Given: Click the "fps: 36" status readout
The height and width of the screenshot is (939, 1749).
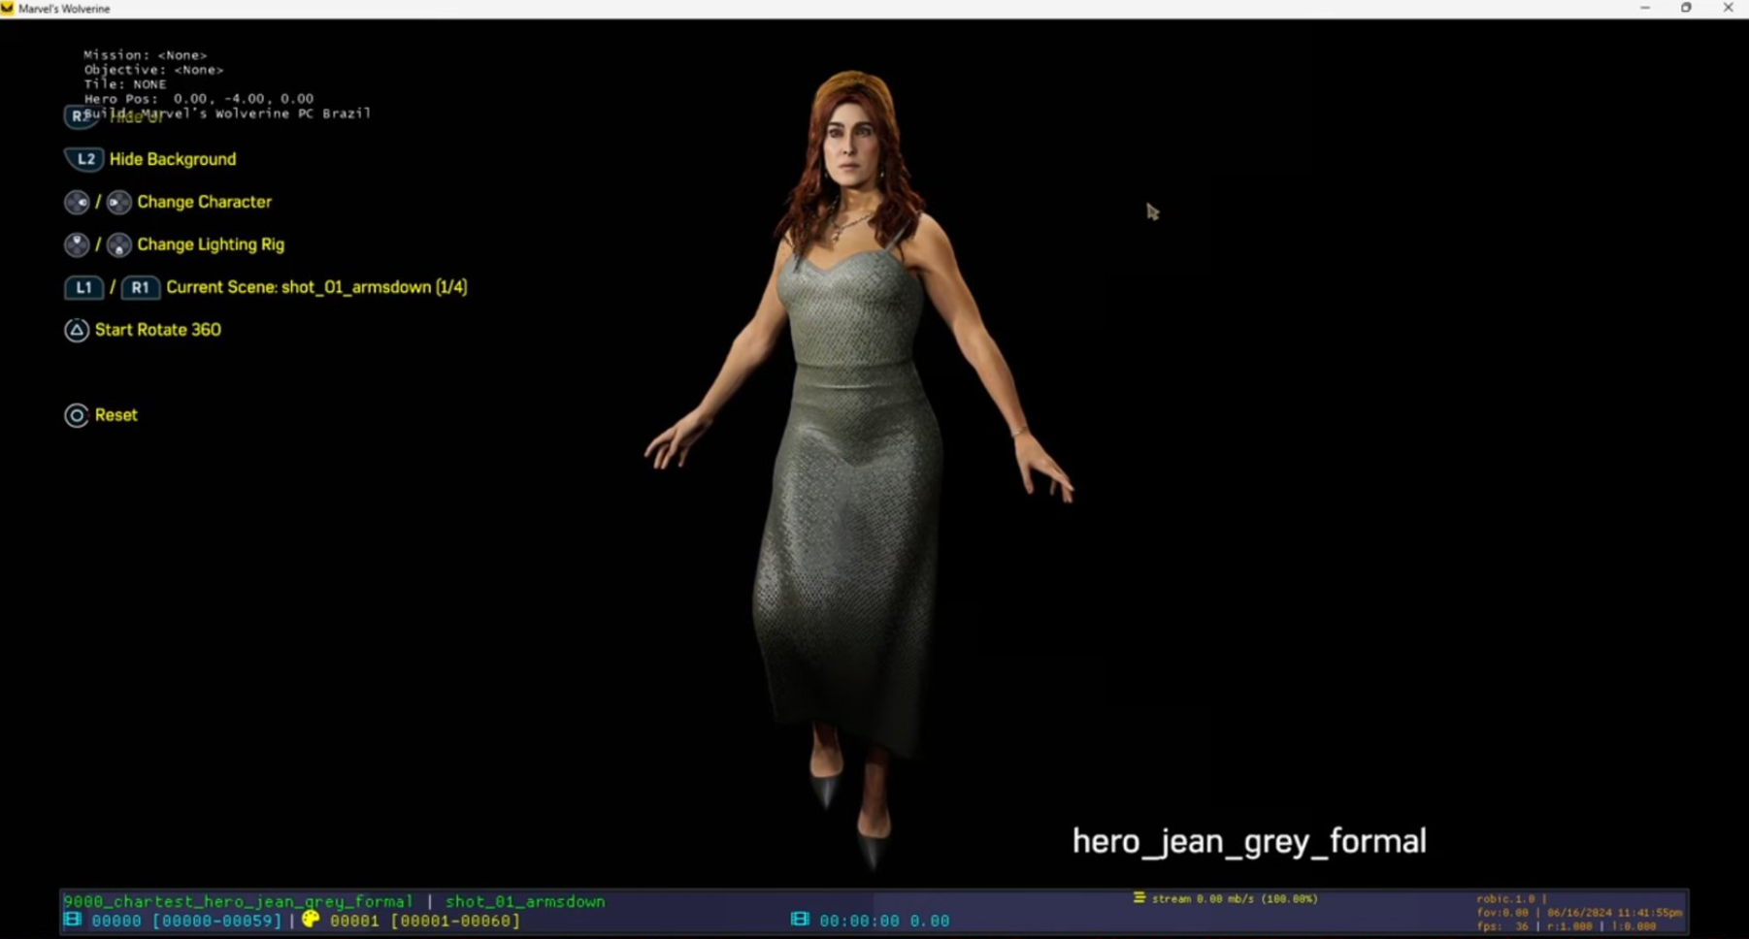Looking at the screenshot, I should click(x=1502, y=926).
